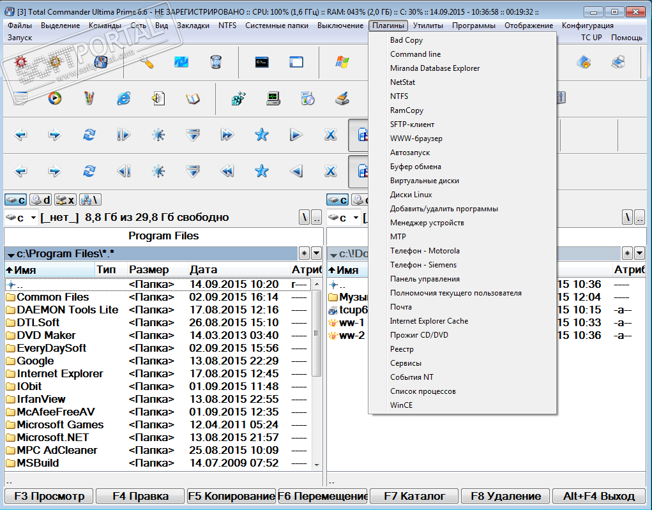
Task: Click the orange gear icon in the toolbar
Action: click(55, 63)
